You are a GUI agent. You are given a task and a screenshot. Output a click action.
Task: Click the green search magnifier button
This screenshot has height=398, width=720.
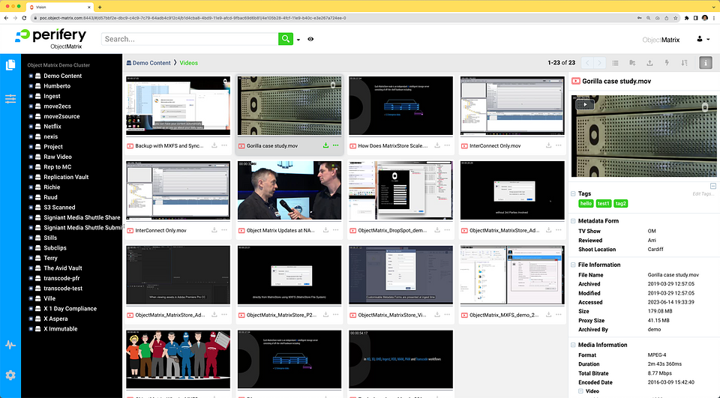tap(286, 39)
